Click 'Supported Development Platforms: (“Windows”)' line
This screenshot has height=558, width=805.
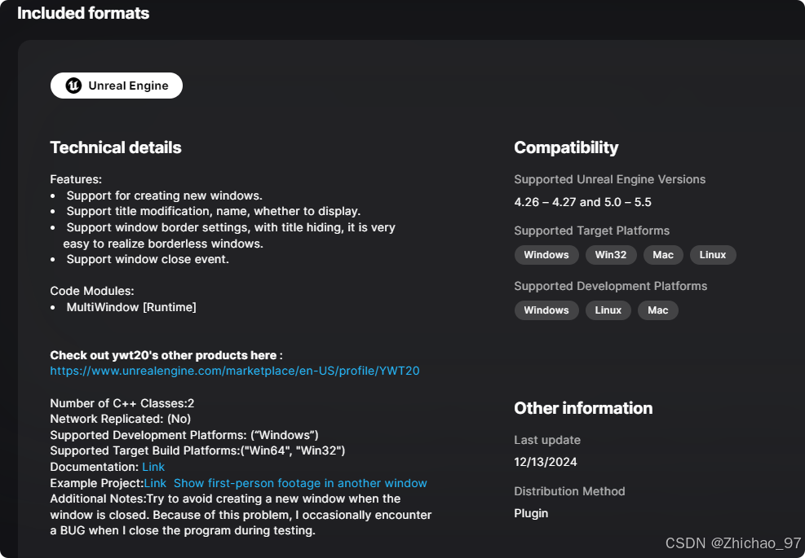click(184, 435)
